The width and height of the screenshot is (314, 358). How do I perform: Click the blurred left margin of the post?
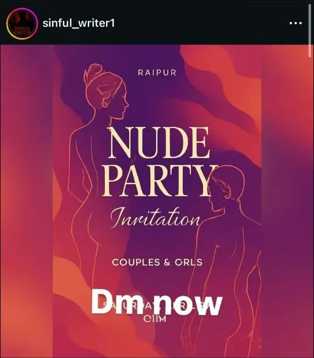pyautogui.click(x=26, y=201)
